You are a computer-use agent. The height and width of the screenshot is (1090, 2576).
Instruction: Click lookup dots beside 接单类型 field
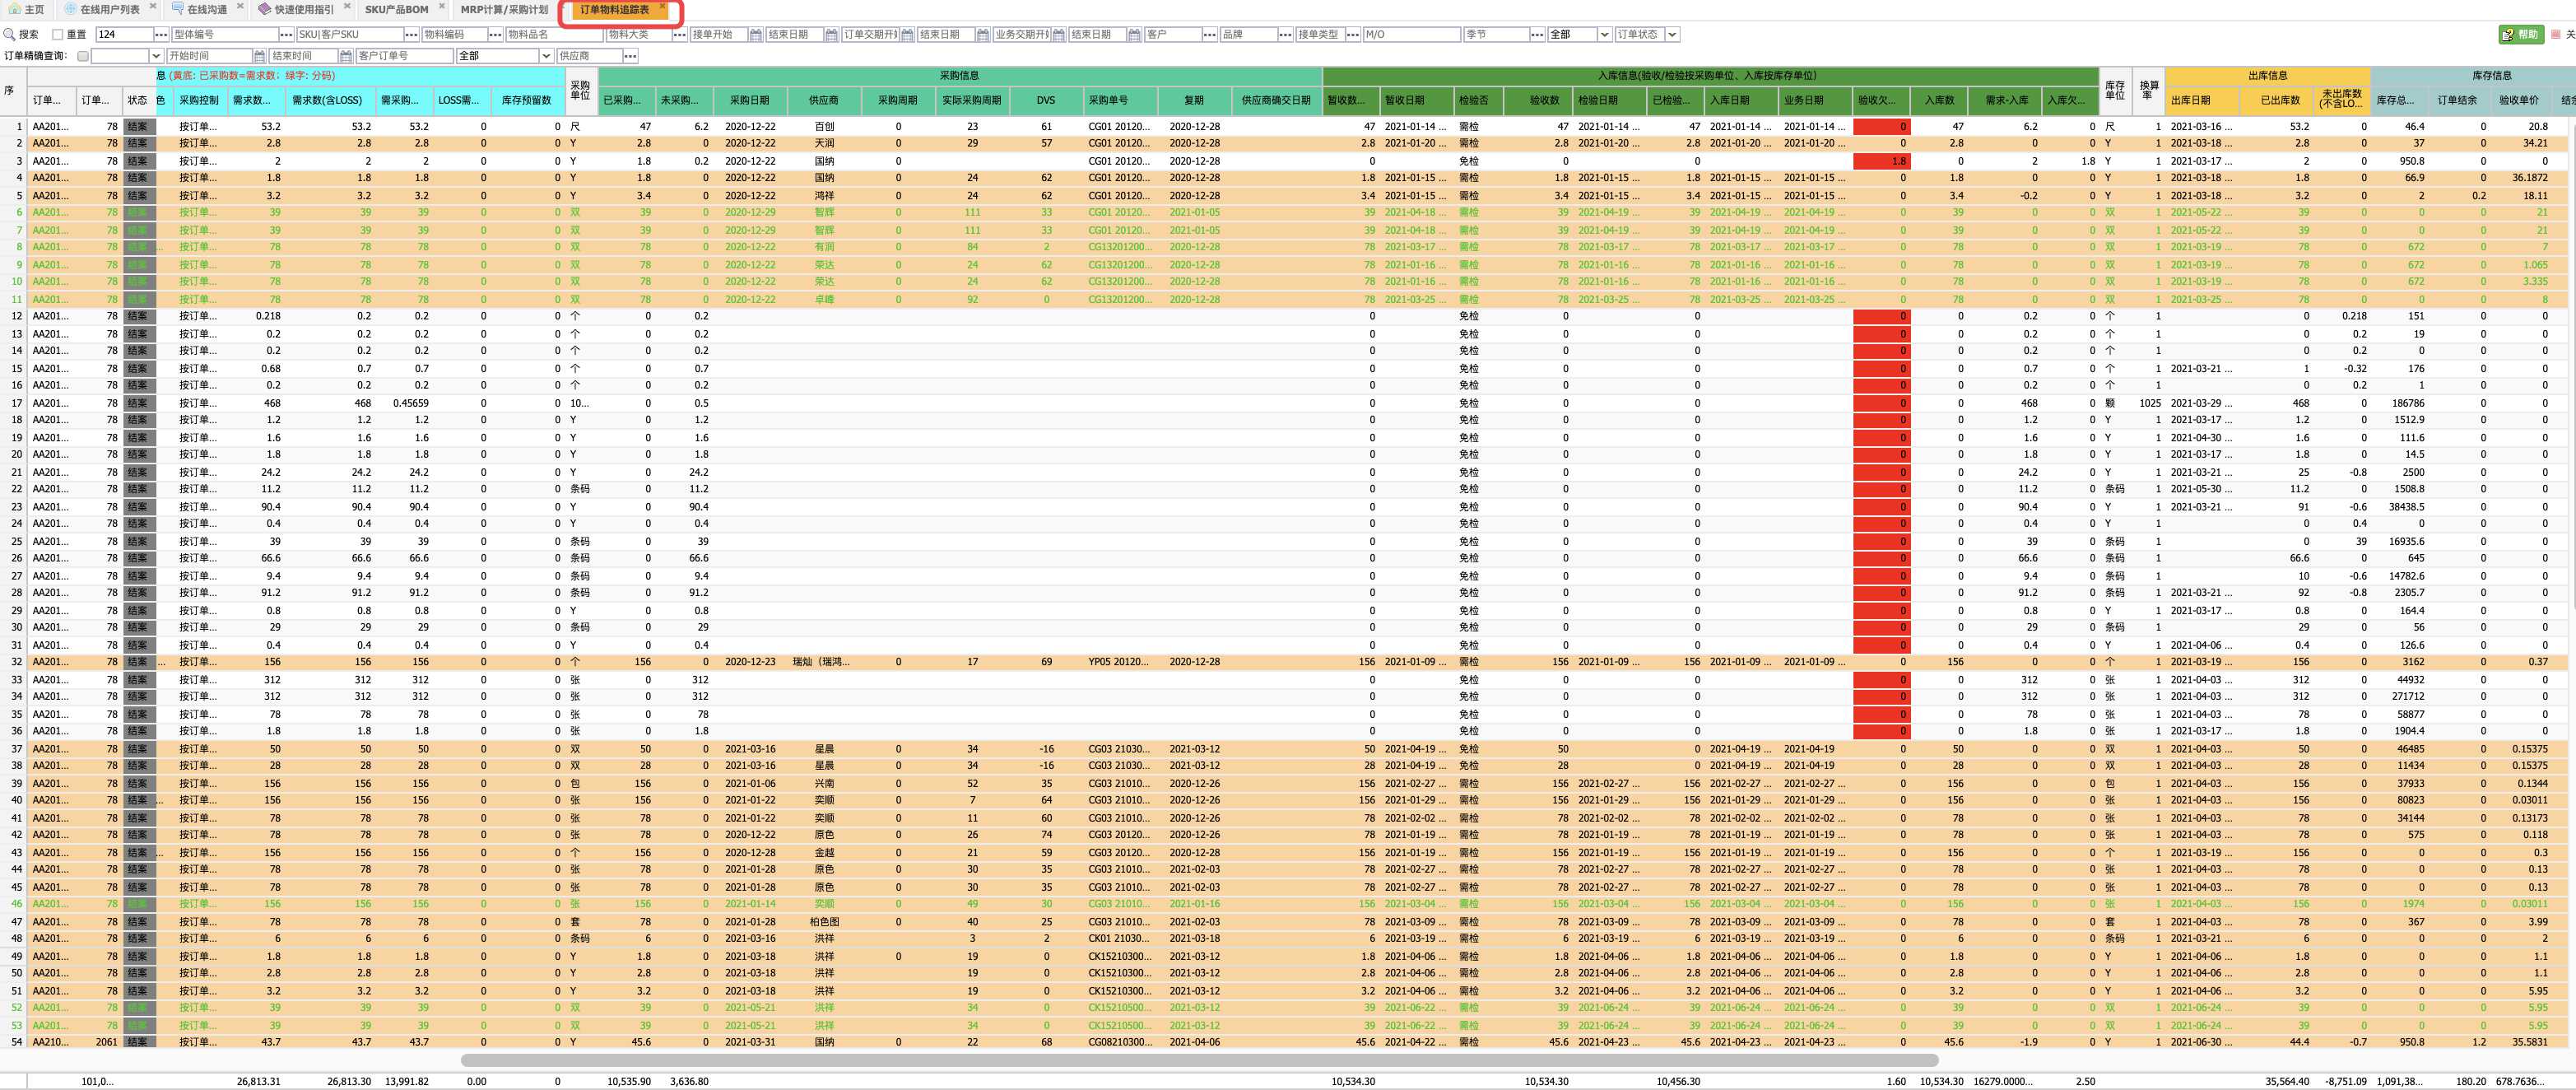(1353, 34)
